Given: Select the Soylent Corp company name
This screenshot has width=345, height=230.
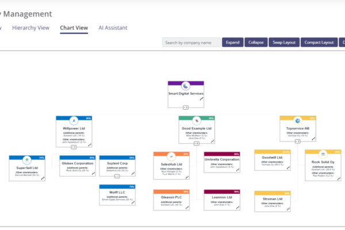Looking at the screenshot, I should pyautogui.click(x=117, y=163).
